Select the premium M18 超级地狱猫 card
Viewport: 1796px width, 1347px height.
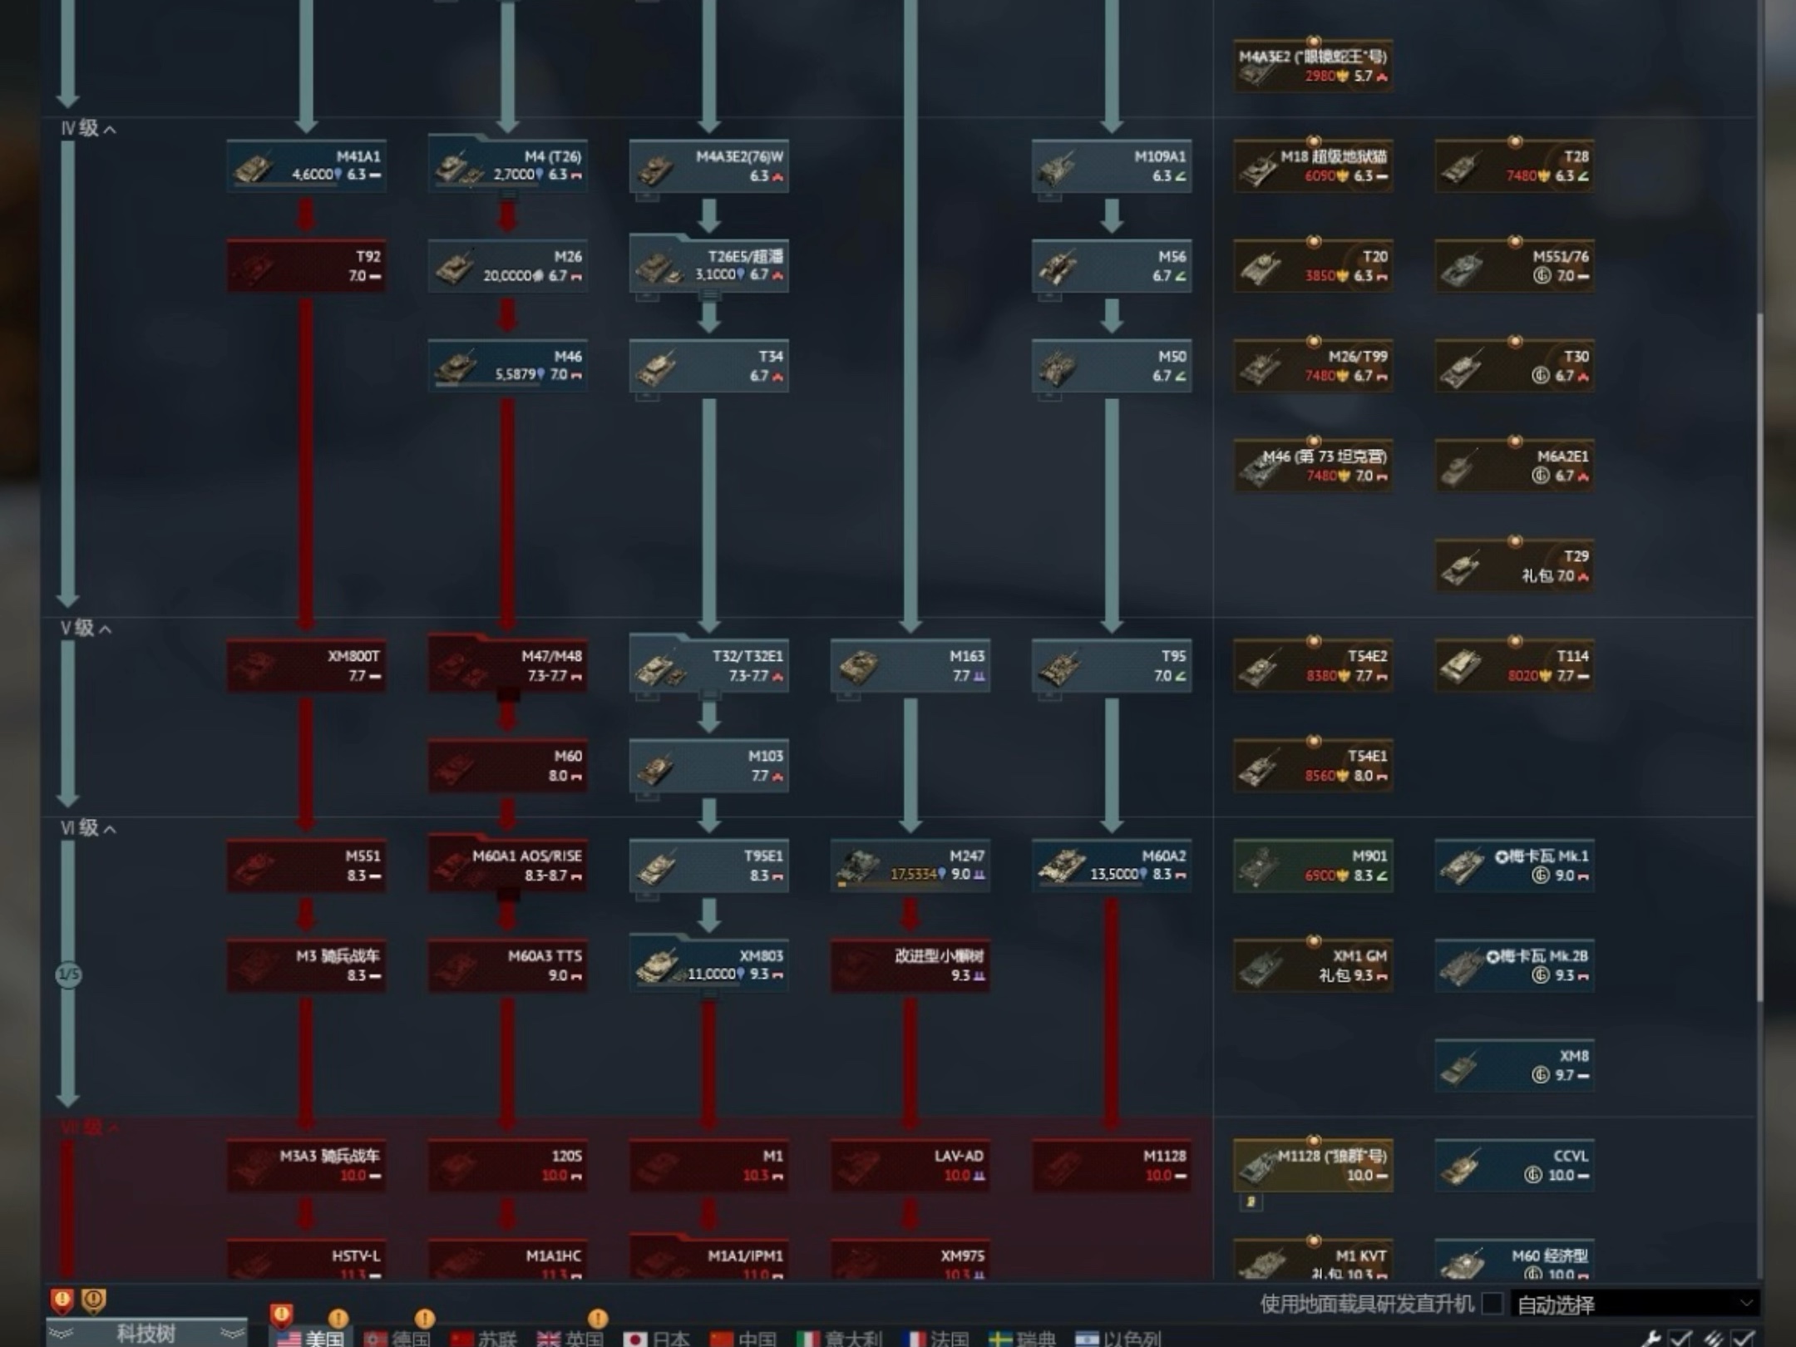tap(1313, 166)
